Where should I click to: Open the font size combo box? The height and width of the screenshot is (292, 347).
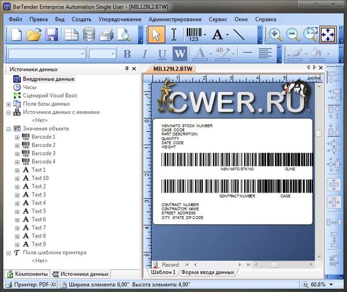[102, 54]
